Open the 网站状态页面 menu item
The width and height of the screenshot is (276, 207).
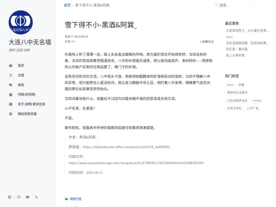pos(27,114)
